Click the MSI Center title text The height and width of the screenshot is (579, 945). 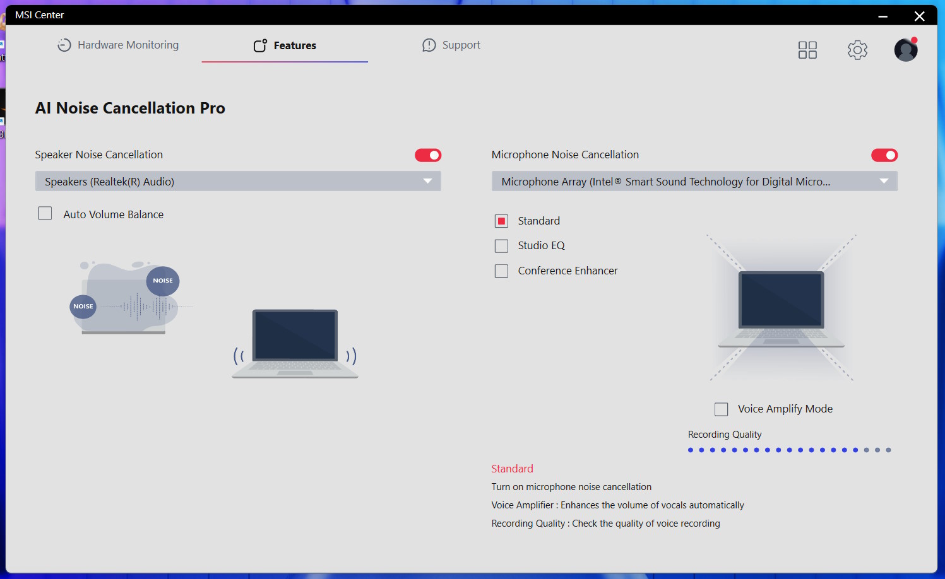40,15
